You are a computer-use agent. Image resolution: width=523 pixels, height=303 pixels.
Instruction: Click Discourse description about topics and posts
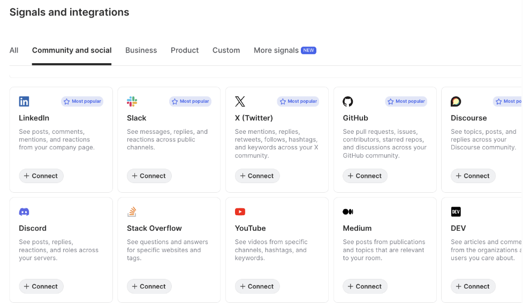(483, 140)
